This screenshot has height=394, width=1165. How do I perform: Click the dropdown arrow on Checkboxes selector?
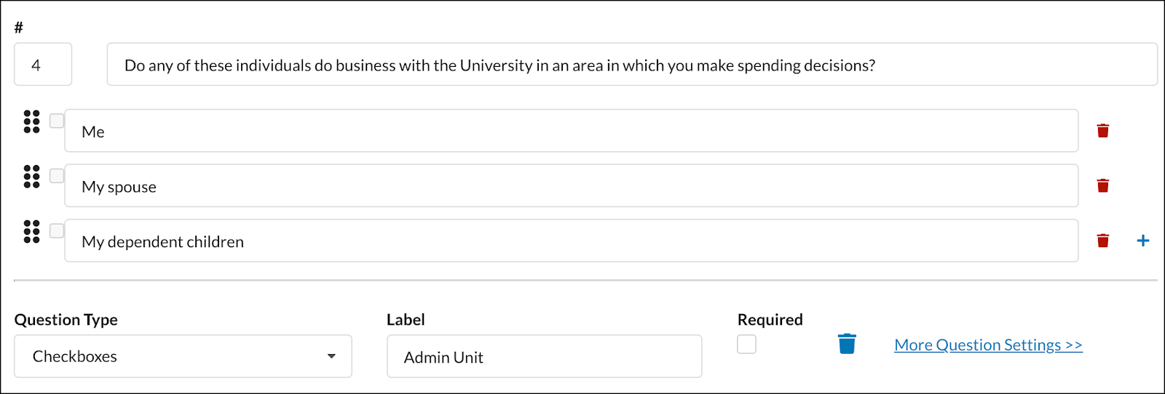pyautogui.click(x=331, y=356)
